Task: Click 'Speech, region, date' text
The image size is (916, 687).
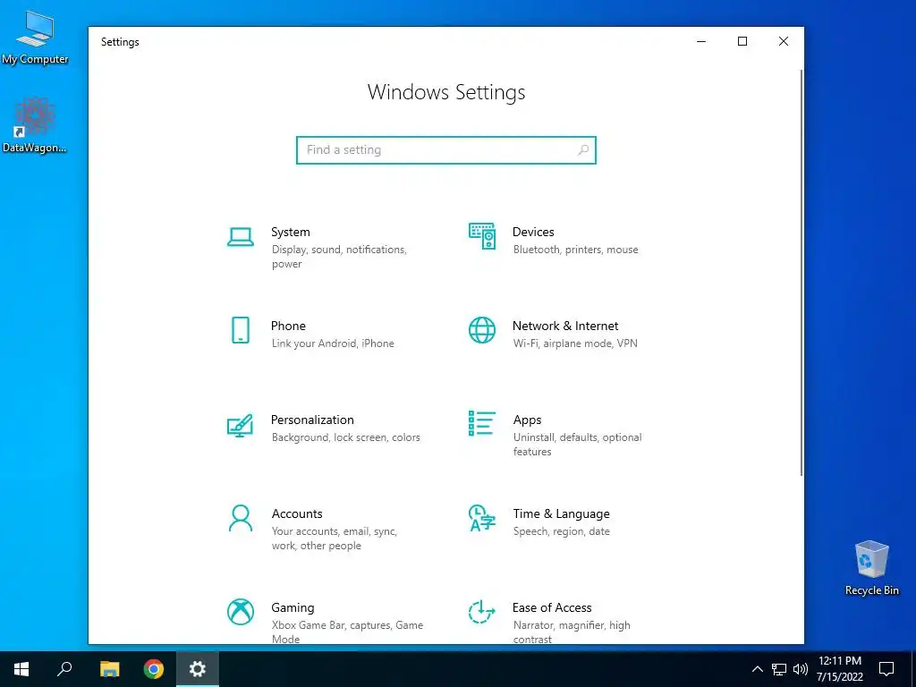Action: 562,531
